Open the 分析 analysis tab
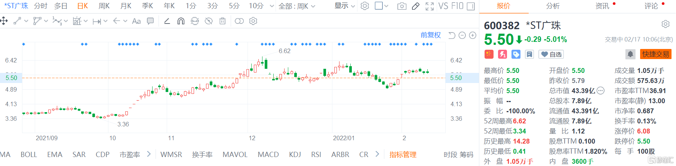 tap(553, 6)
